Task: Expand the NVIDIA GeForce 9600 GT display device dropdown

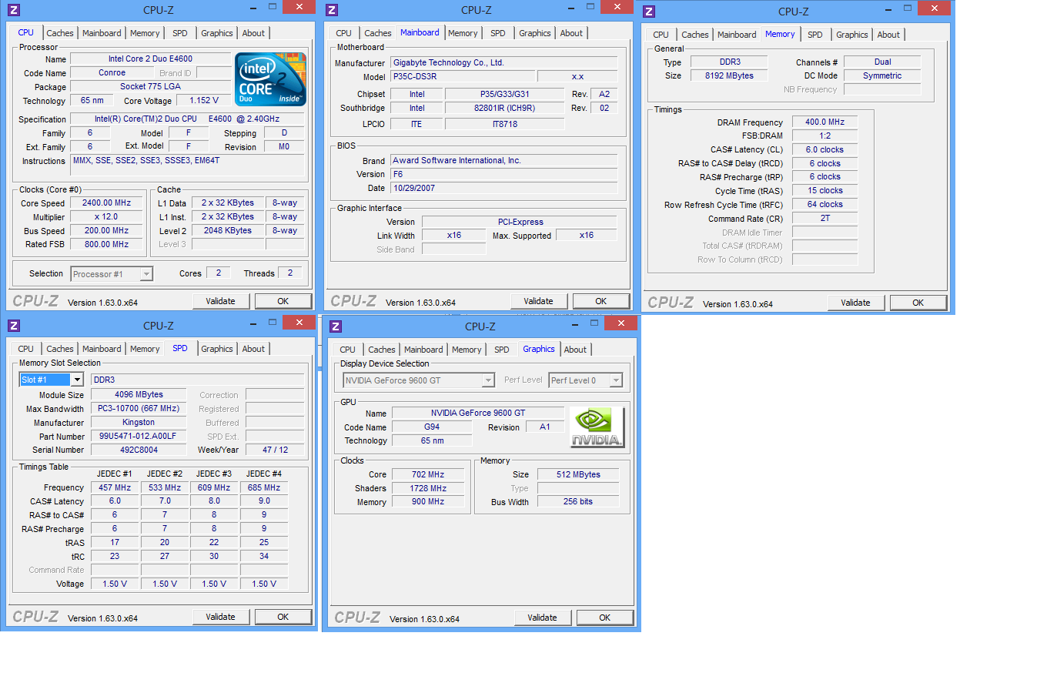Action: click(x=488, y=380)
